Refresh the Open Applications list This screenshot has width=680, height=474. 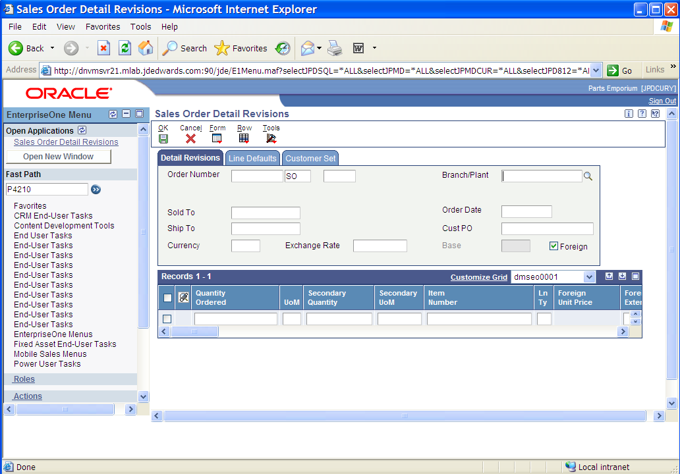82,130
